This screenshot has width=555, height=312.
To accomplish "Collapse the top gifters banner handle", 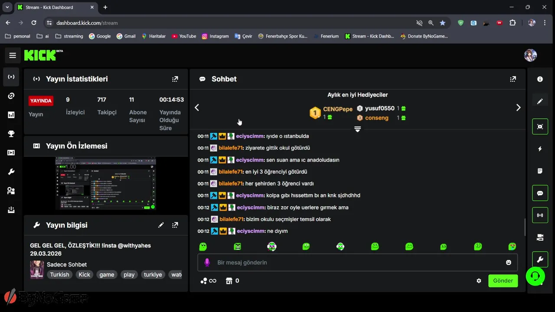I will pos(357,129).
